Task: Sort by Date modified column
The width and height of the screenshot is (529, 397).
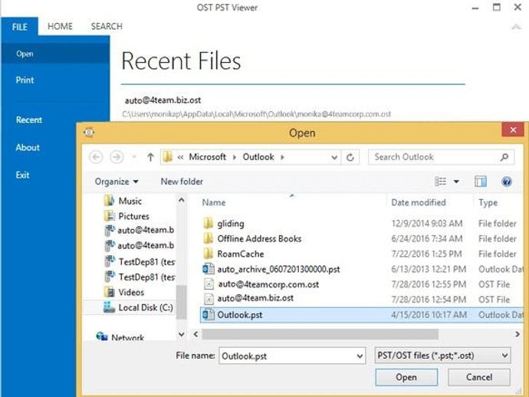Action: coord(419,202)
